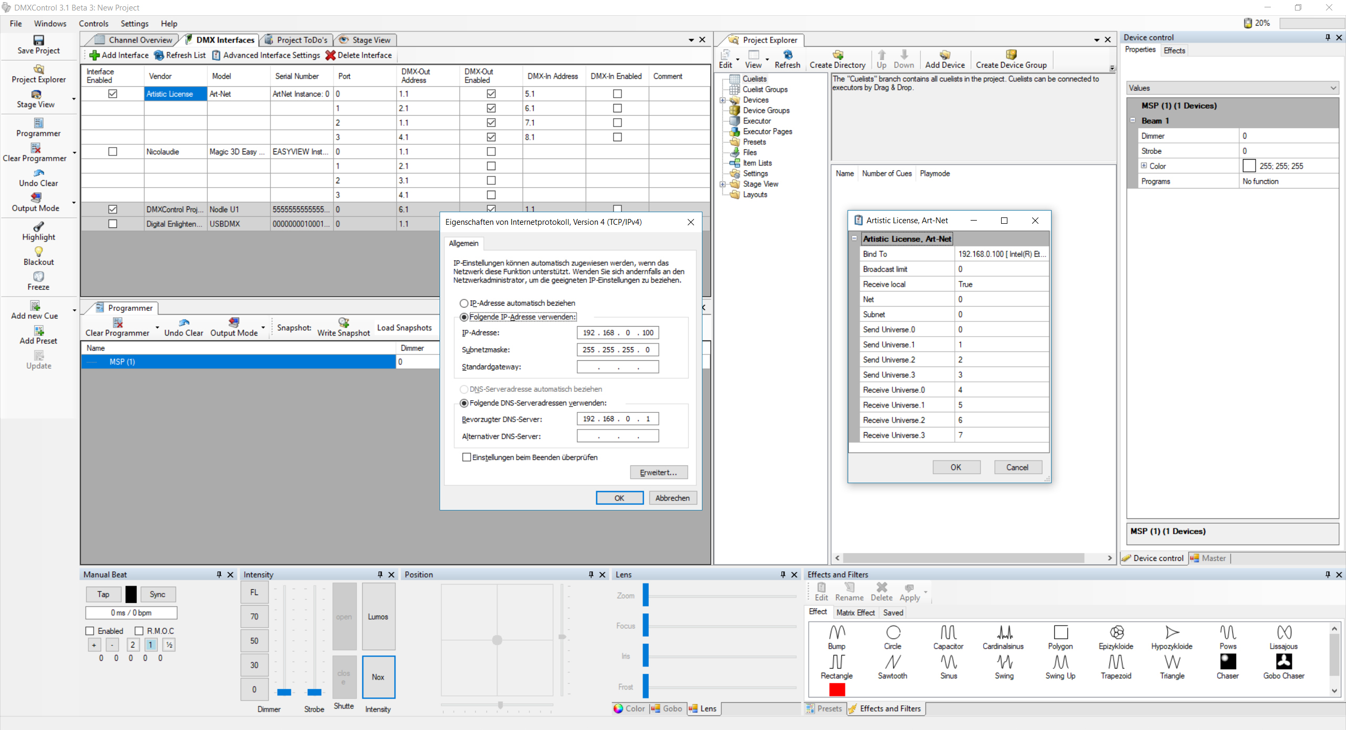The width and height of the screenshot is (1346, 730).
Task: Click the Erweitert... button
Action: click(658, 473)
